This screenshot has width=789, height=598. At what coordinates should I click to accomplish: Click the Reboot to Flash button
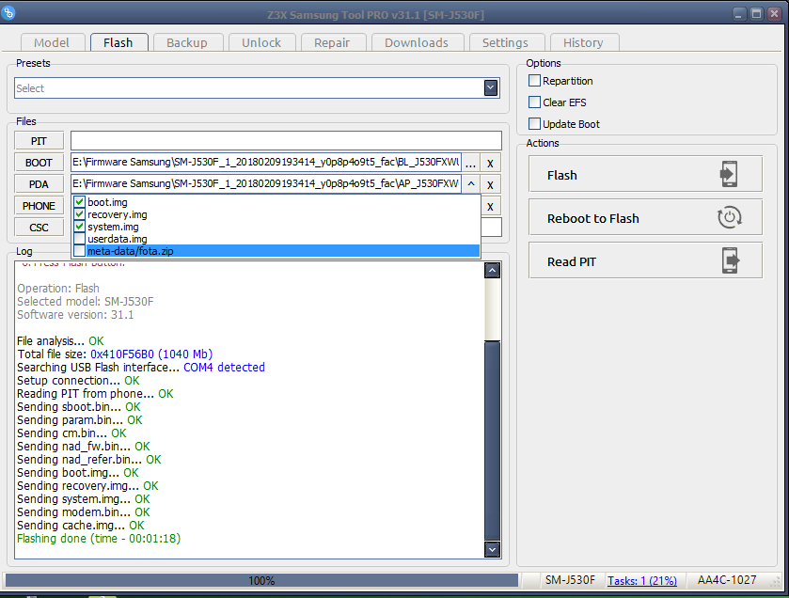[645, 217]
